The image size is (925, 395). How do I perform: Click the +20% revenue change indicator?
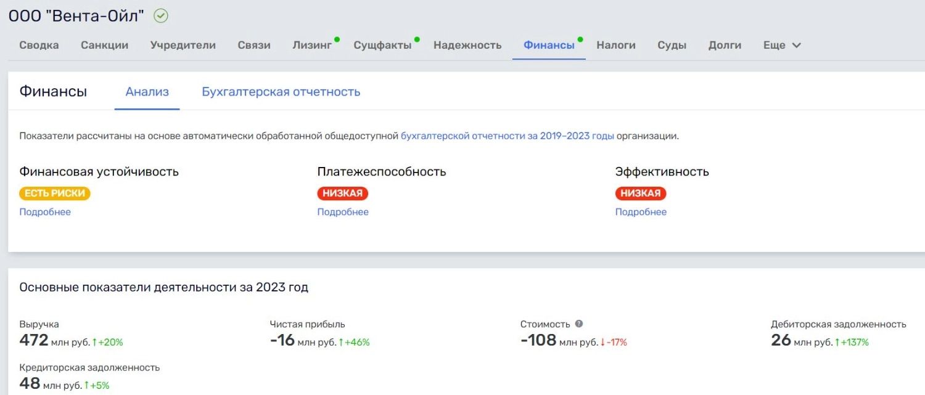click(x=108, y=342)
